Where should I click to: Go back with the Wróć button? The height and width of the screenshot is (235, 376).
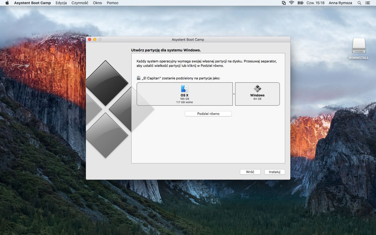pyautogui.click(x=250, y=172)
